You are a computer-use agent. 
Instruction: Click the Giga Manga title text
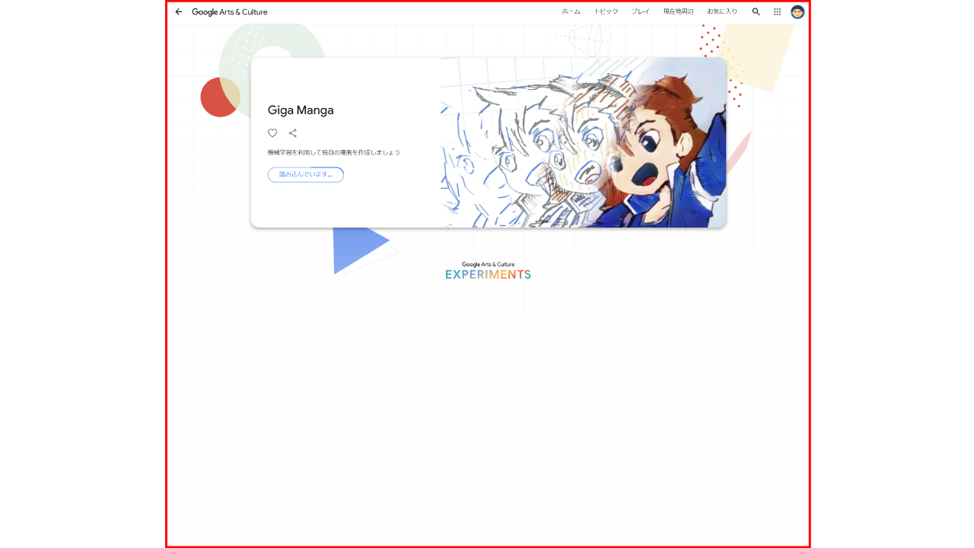click(x=301, y=110)
